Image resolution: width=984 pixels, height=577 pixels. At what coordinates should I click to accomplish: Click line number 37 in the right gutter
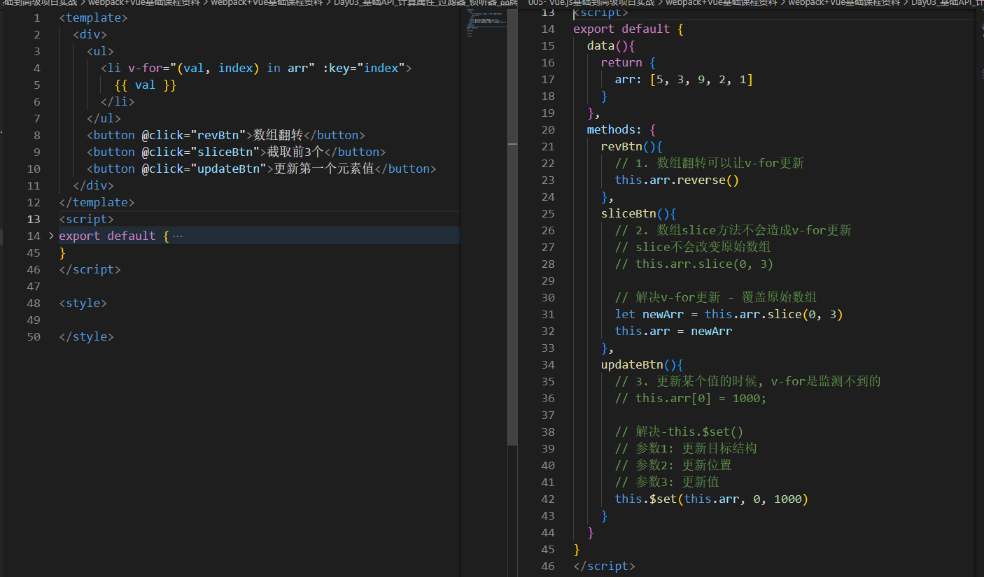(548, 415)
